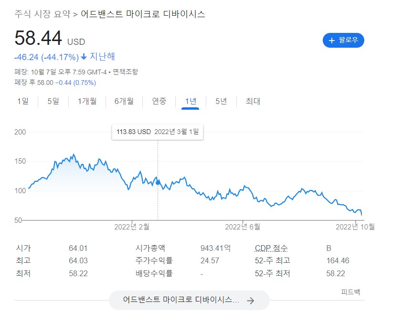Click the down arrow icon beside 지난해
This screenshot has width=402, height=311.
tap(84, 57)
